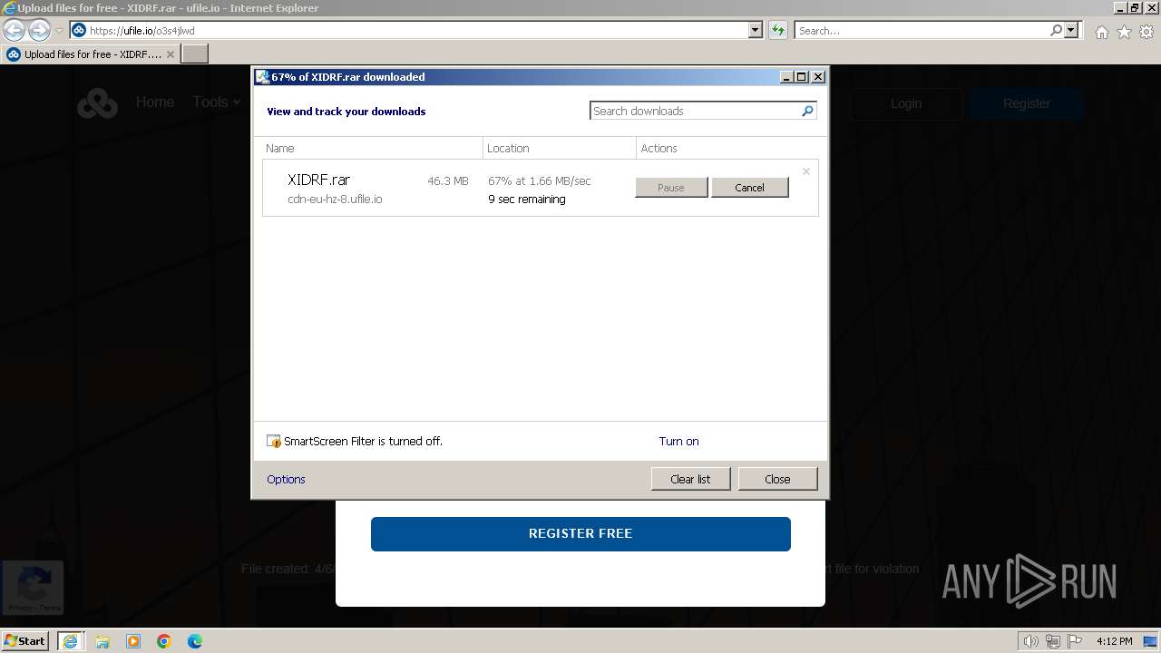Click the SmartScreen Filter warning icon
The height and width of the screenshot is (653, 1161).
pyautogui.click(x=274, y=442)
